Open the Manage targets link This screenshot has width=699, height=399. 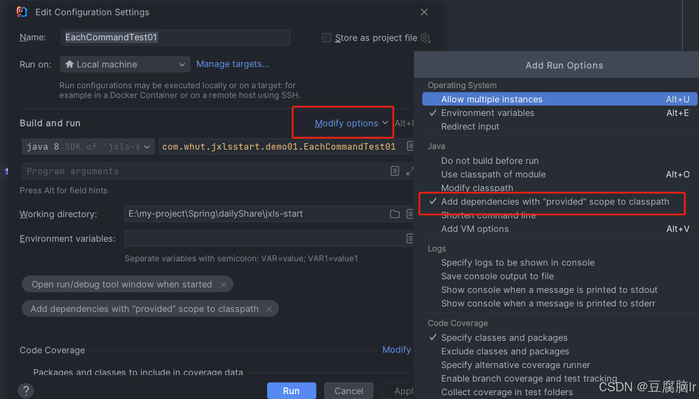click(x=233, y=64)
